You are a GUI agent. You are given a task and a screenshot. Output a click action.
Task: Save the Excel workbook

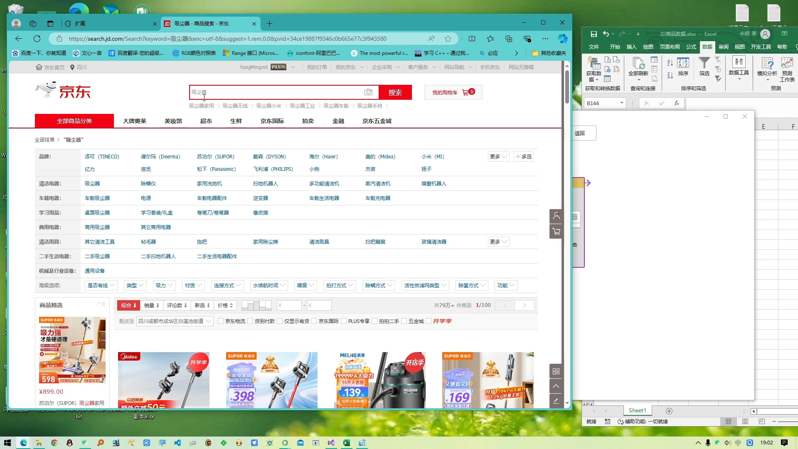click(x=594, y=34)
